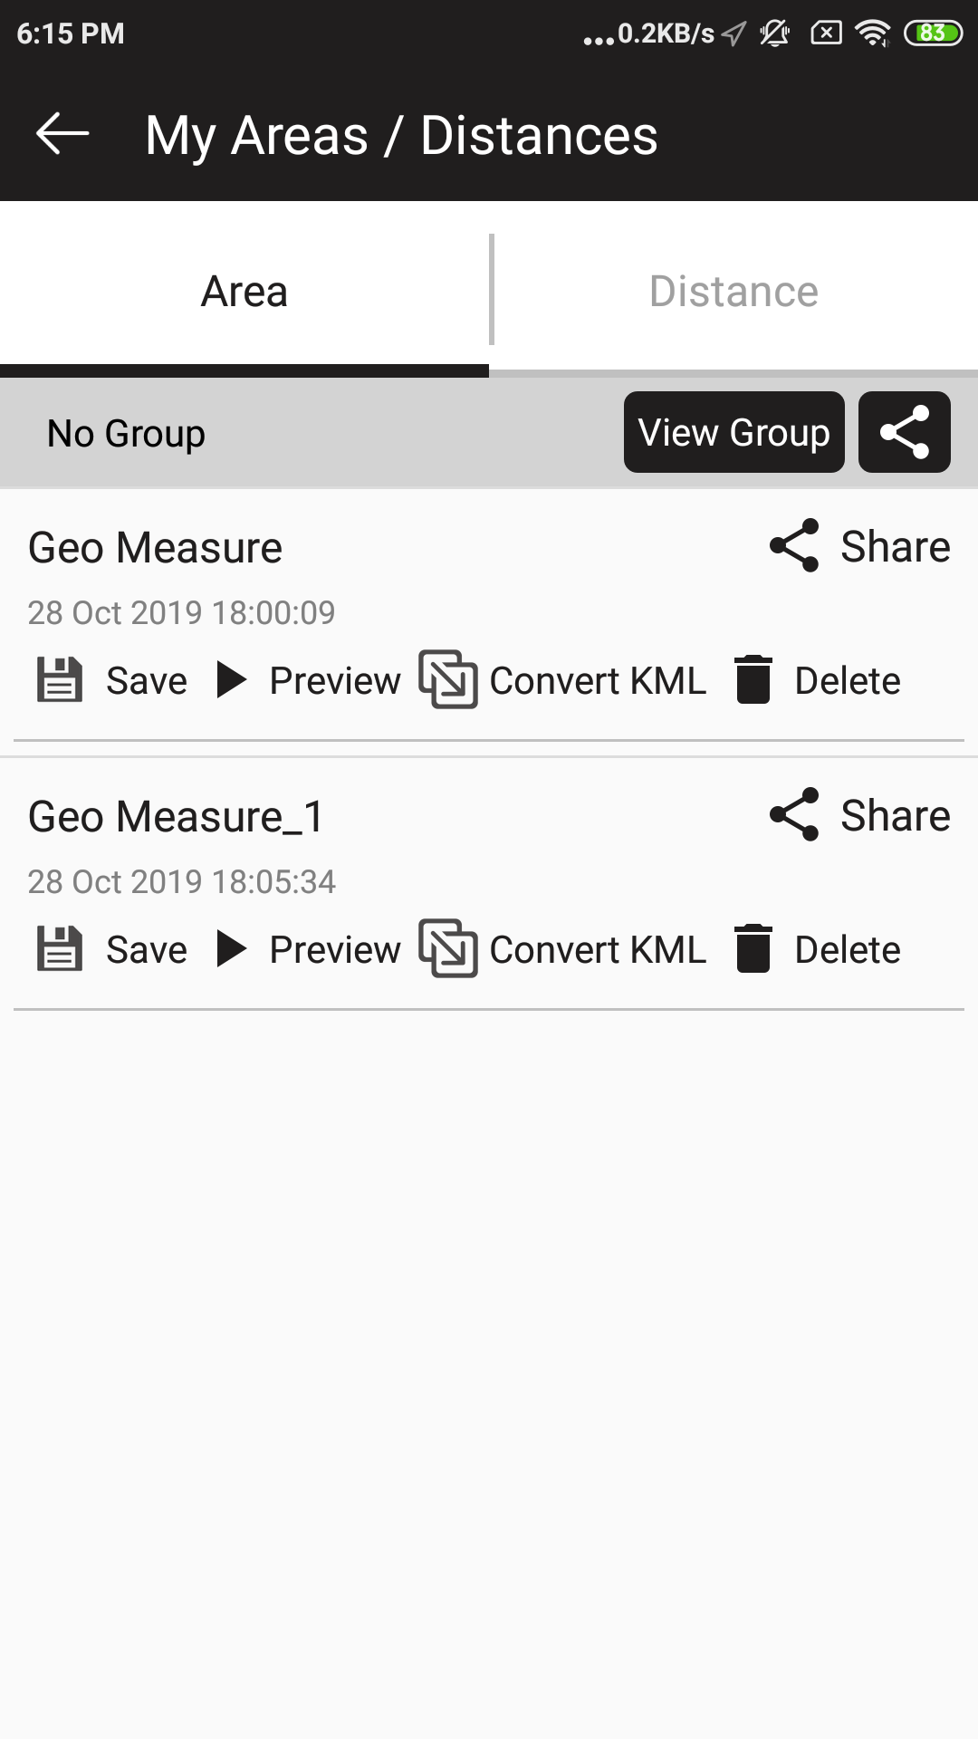Tap the trash icon for Geo Measure_1
The height and width of the screenshot is (1739, 978).
753,948
